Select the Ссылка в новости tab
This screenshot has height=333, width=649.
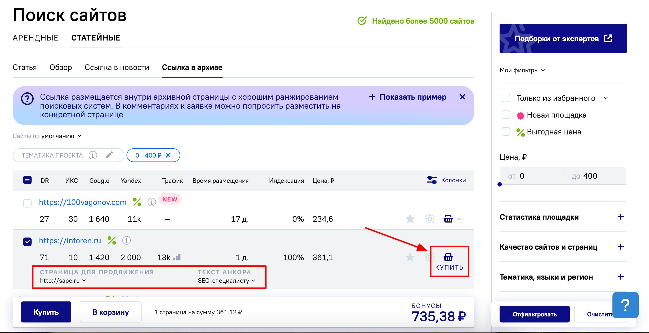pos(117,68)
